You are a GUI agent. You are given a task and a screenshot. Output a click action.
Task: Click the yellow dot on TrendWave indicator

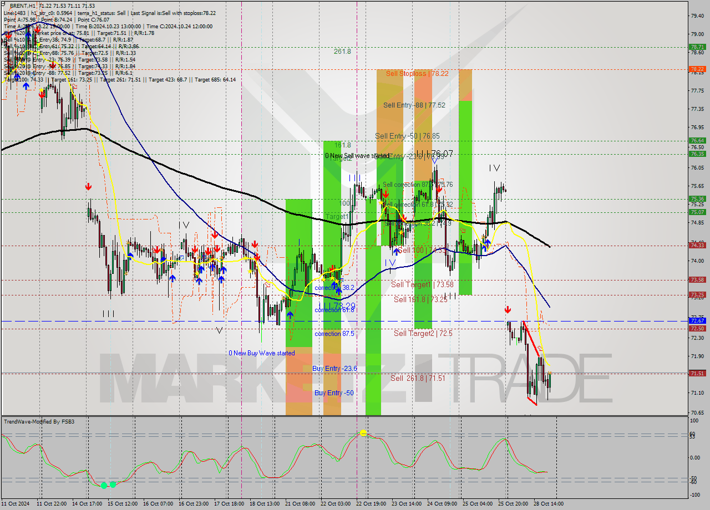[x=363, y=433]
